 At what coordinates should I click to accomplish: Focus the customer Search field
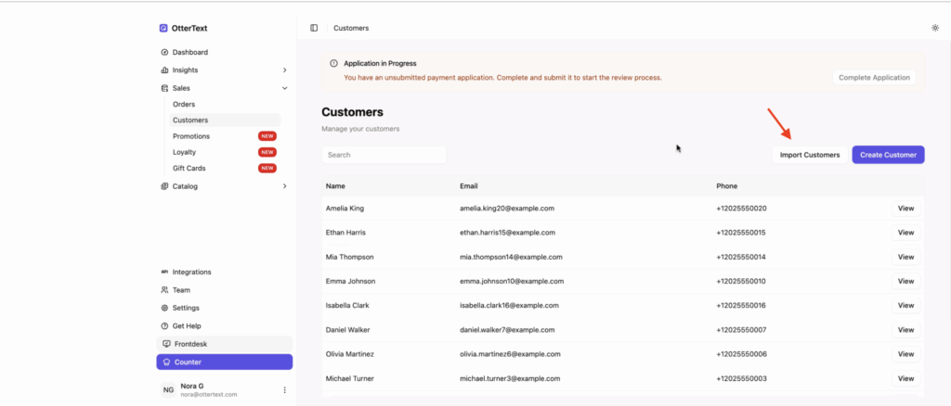[384, 155]
